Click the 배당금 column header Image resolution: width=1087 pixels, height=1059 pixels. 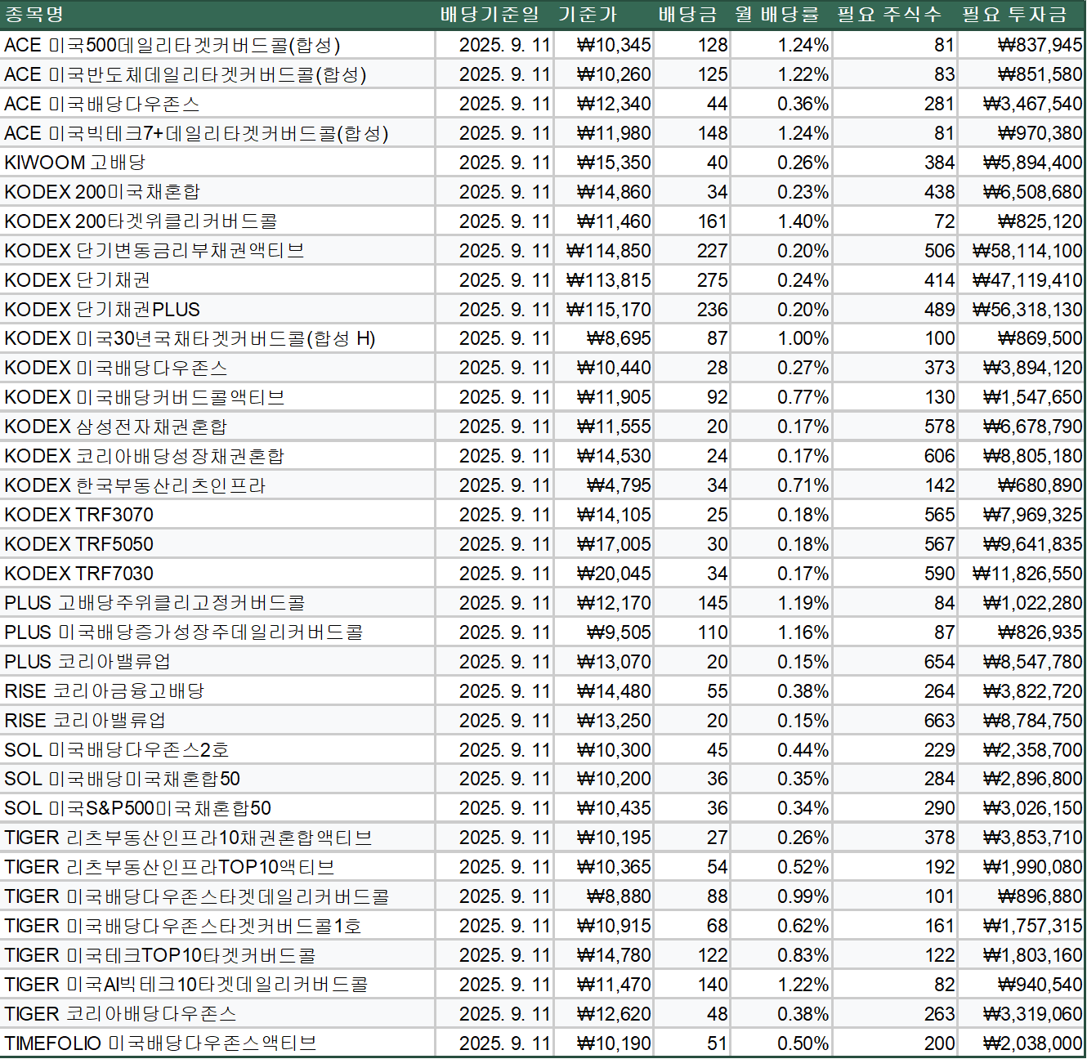click(x=692, y=15)
